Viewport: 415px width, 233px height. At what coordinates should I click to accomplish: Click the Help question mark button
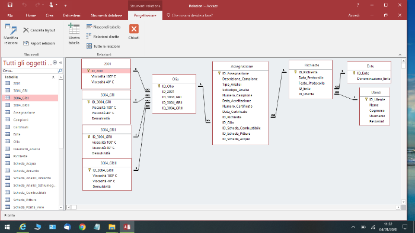coord(358,5)
